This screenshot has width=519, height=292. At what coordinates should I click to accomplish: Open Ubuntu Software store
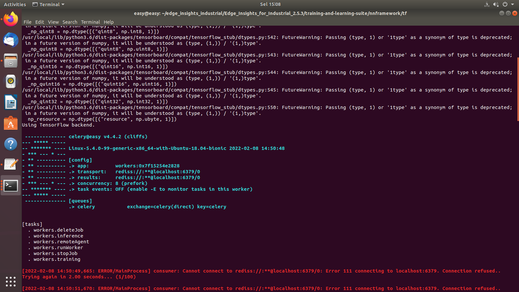click(x=10, y=123)
